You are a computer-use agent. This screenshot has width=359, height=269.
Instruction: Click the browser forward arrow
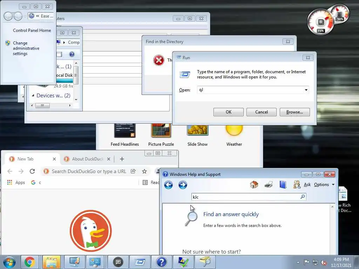(21, 171)
